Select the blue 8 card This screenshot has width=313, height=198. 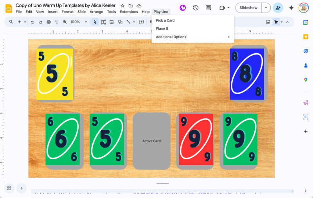click(x=247, y=74)
